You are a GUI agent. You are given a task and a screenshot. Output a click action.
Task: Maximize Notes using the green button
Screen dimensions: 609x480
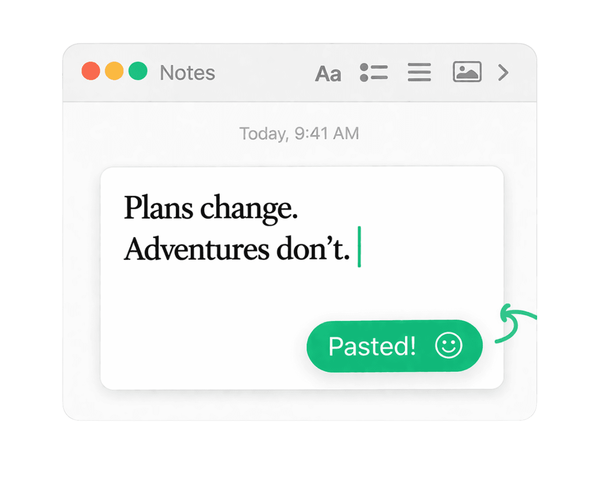coord(138,71)
